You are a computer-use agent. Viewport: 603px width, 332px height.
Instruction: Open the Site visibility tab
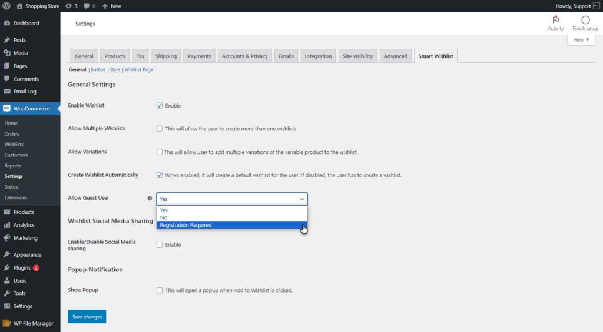pos(357,56)
